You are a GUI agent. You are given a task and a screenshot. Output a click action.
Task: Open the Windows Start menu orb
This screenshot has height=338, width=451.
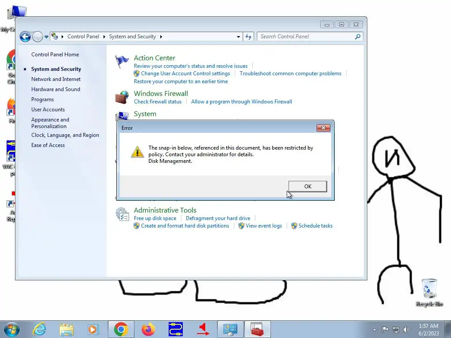[12, 329]
